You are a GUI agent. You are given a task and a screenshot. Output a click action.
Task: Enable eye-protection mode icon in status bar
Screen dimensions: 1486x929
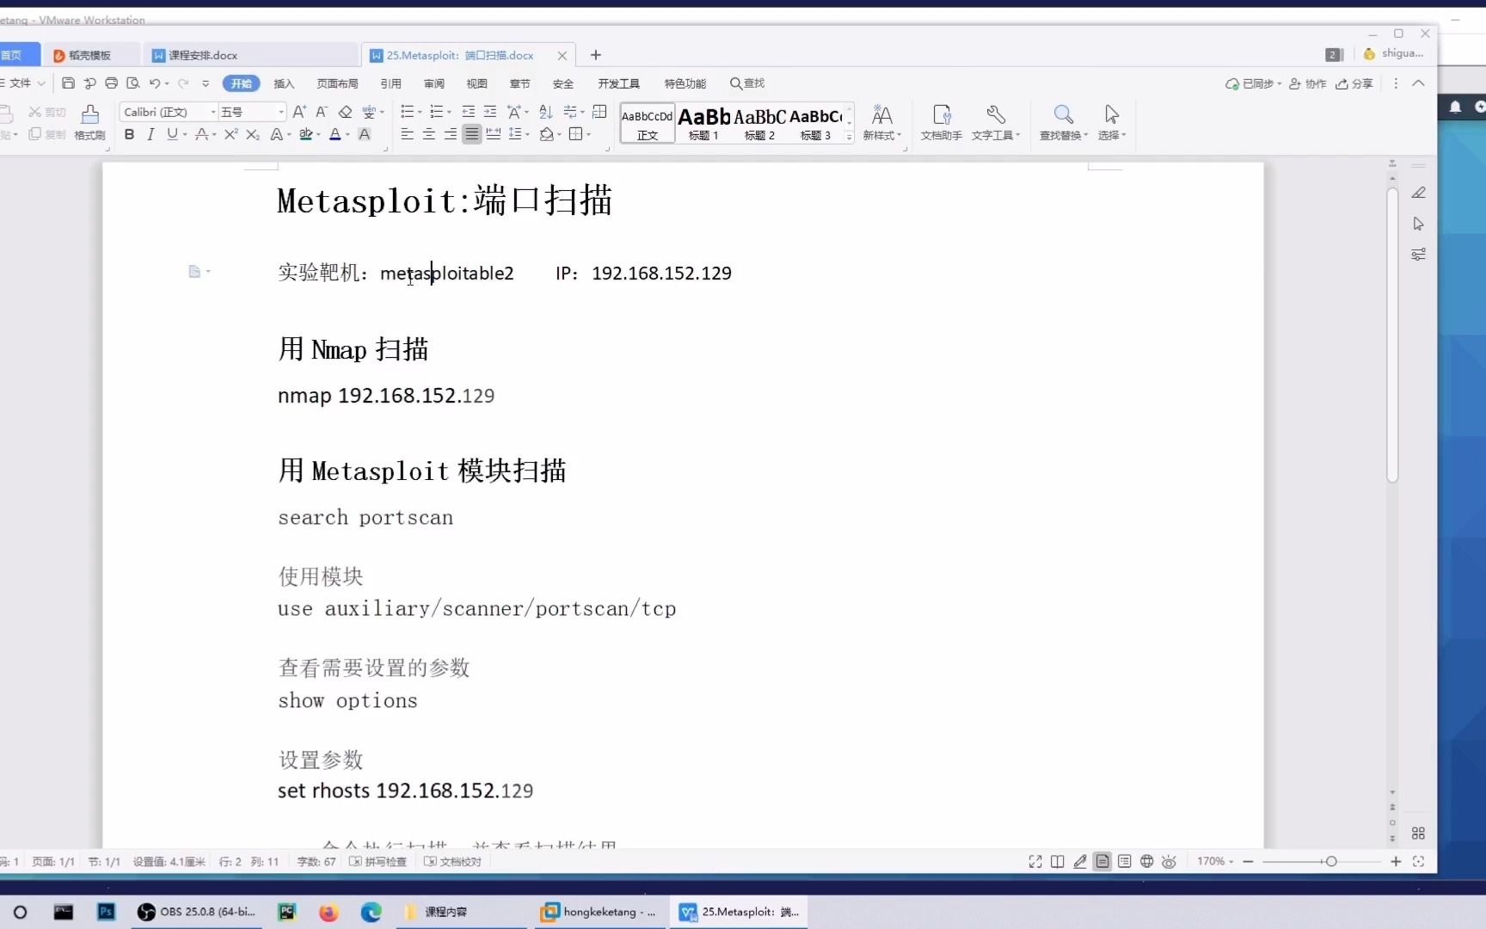pyautogui.click(x=1169, y=861)
